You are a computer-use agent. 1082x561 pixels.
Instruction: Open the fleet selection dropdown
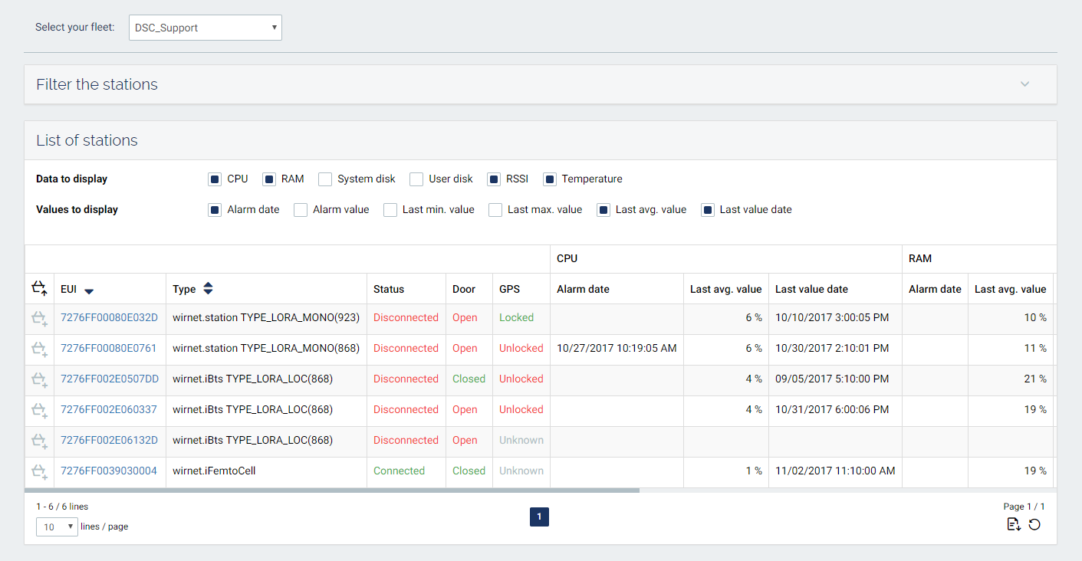[205, 28]
